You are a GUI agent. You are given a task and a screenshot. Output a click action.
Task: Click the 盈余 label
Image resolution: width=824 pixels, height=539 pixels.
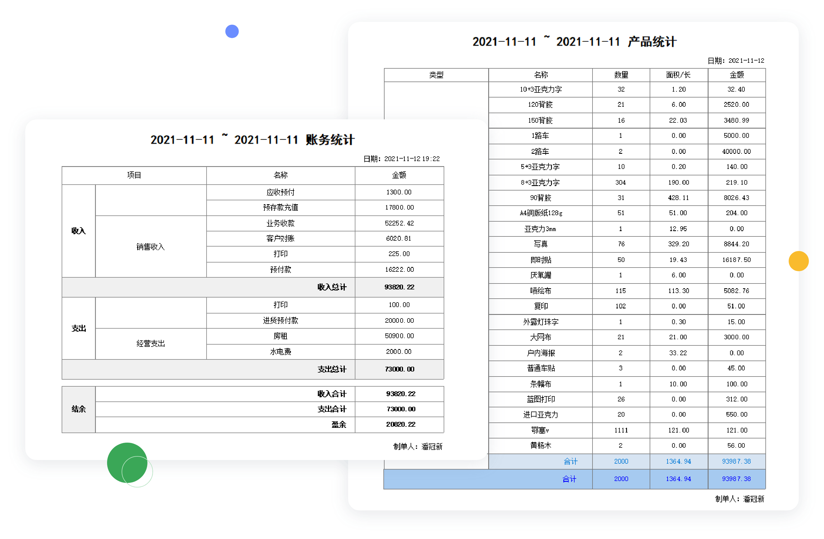(x=339, y=424)
